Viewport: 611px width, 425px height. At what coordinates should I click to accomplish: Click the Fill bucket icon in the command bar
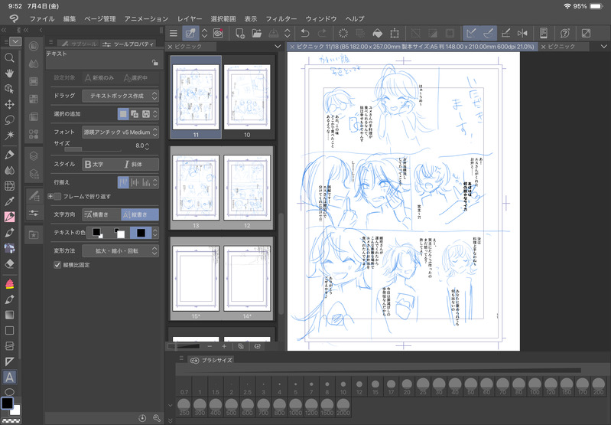coord(377,33)
